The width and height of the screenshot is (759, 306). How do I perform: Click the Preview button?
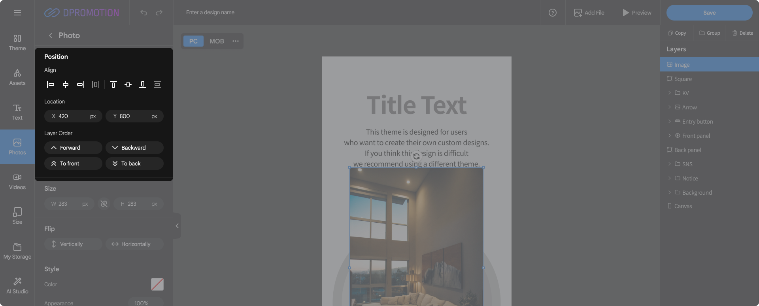(637, 13)
